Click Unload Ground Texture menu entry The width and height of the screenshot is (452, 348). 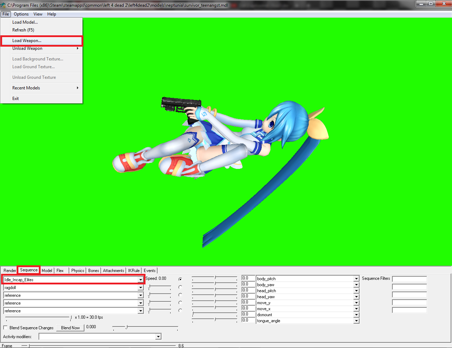click(x=41, y=77)
